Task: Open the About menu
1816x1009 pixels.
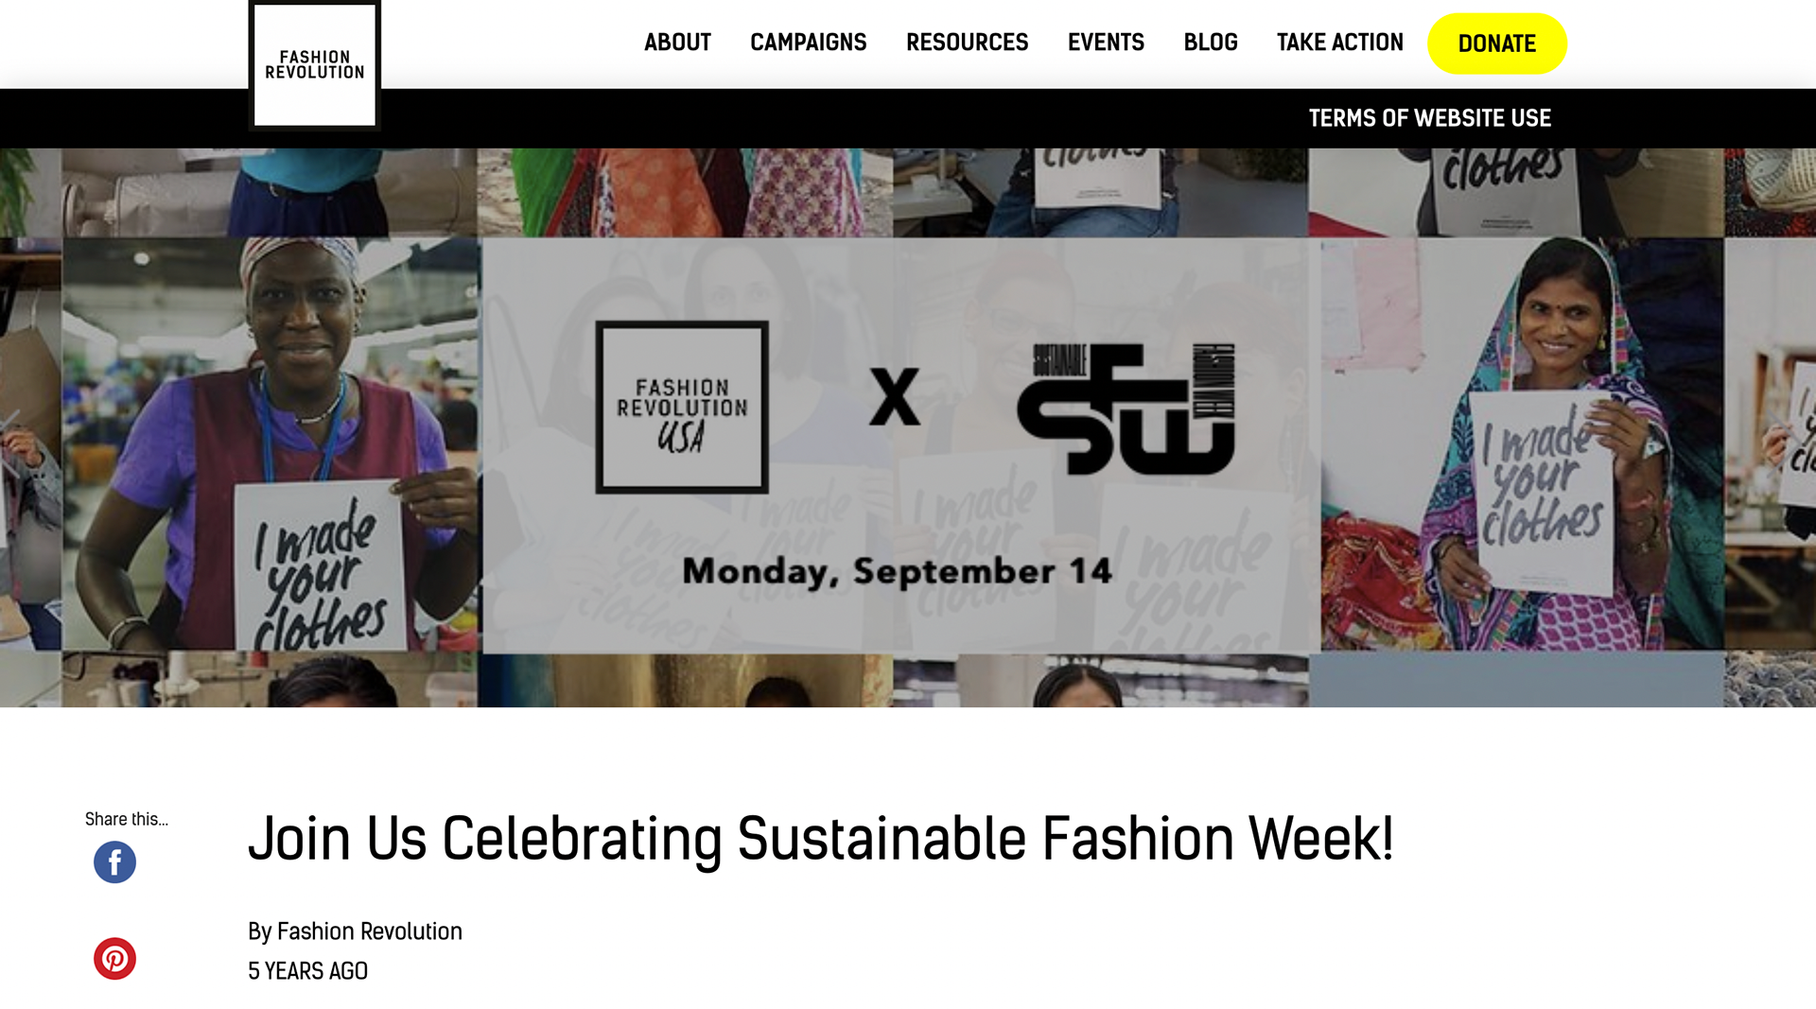Action: coord(677,43)
